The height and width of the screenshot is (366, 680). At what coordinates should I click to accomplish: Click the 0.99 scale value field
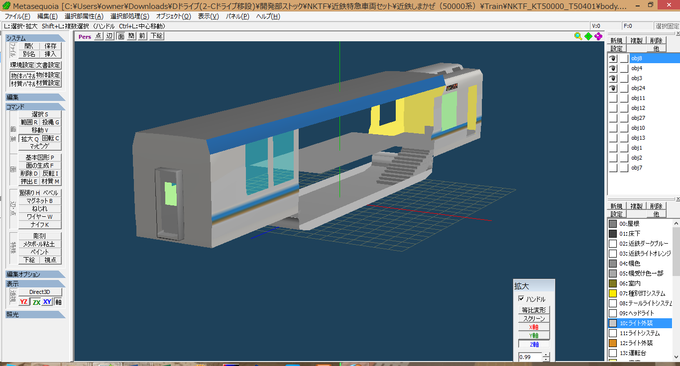530,357
